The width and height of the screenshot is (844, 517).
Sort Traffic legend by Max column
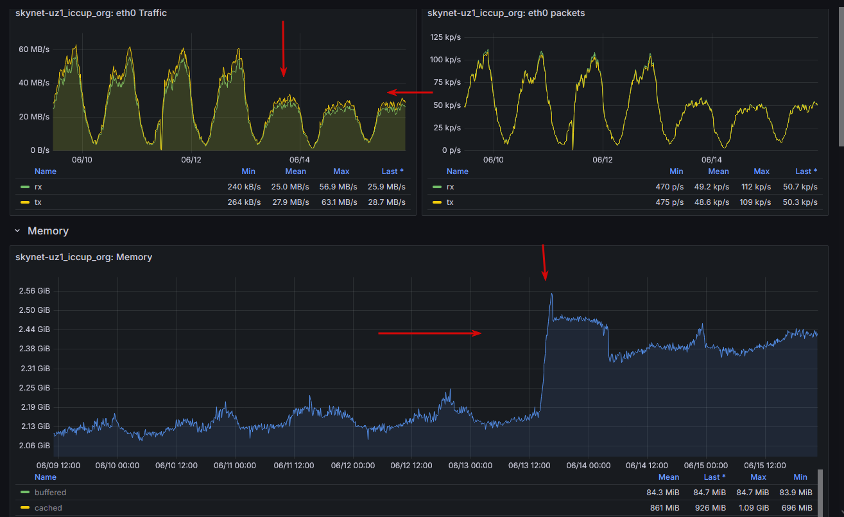[341, 171]
